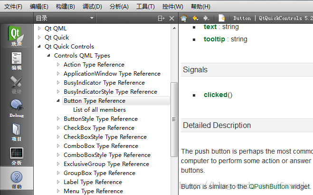
Task: Expand the Qt QML tree node
Action: coord(39,29)
